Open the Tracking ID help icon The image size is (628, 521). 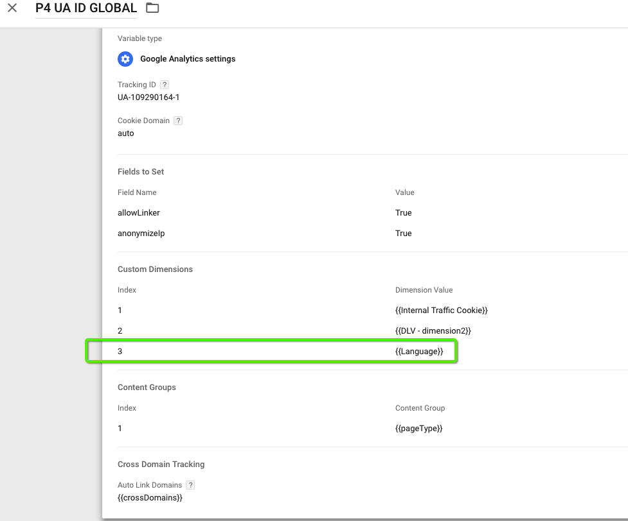[164, 85]
